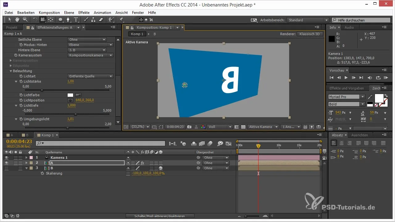The height and width of the screenshot is (222, 395).
Task: Open Arbeitsbereich Standard dropdown
Action: pos(308,20)
